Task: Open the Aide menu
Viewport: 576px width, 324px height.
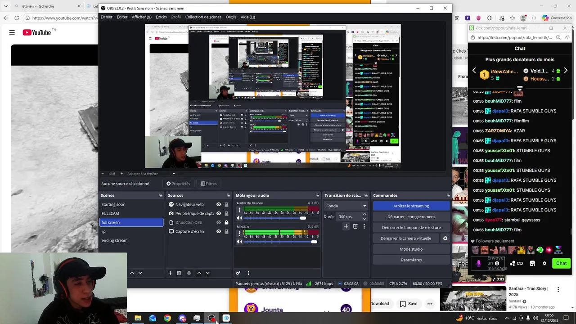Action: pos(247,17)
